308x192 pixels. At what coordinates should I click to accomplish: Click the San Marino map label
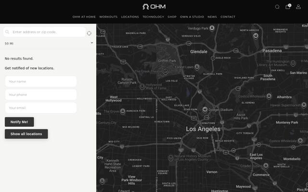(298, 73)
